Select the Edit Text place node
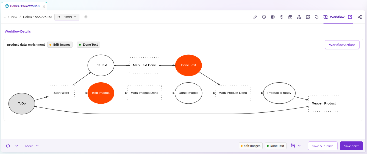The height and width of the screenshot is (154, 367). coord(101,65)
